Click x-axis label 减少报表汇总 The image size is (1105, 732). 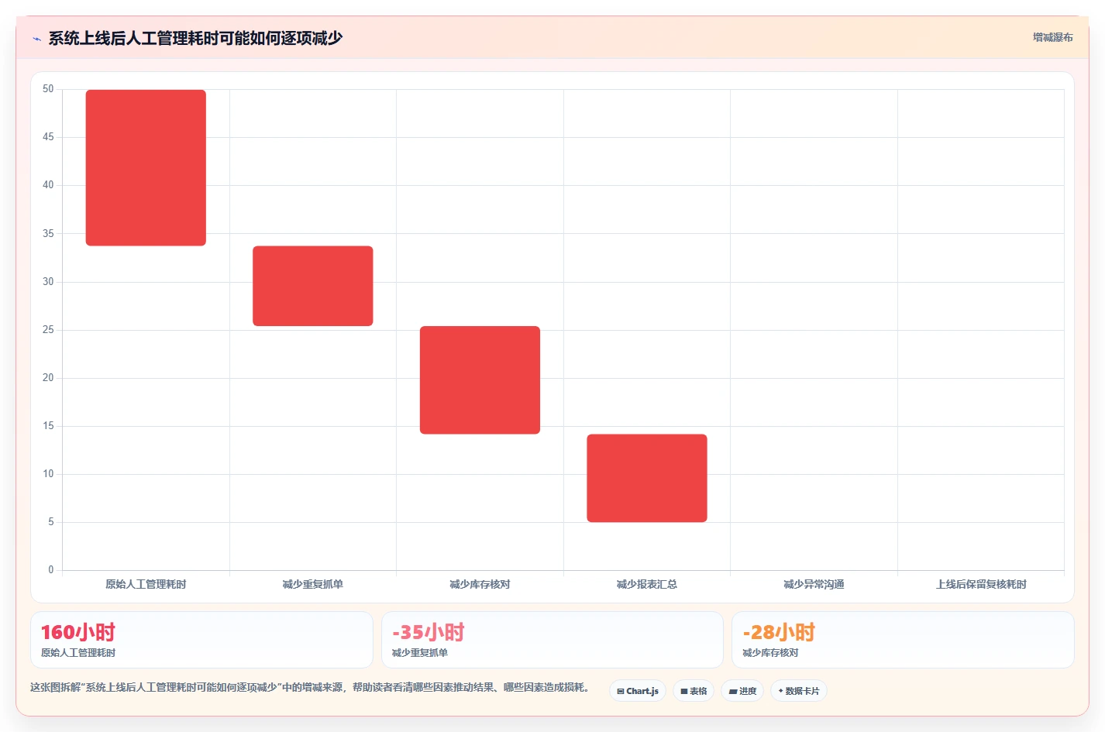coord(647,584)
